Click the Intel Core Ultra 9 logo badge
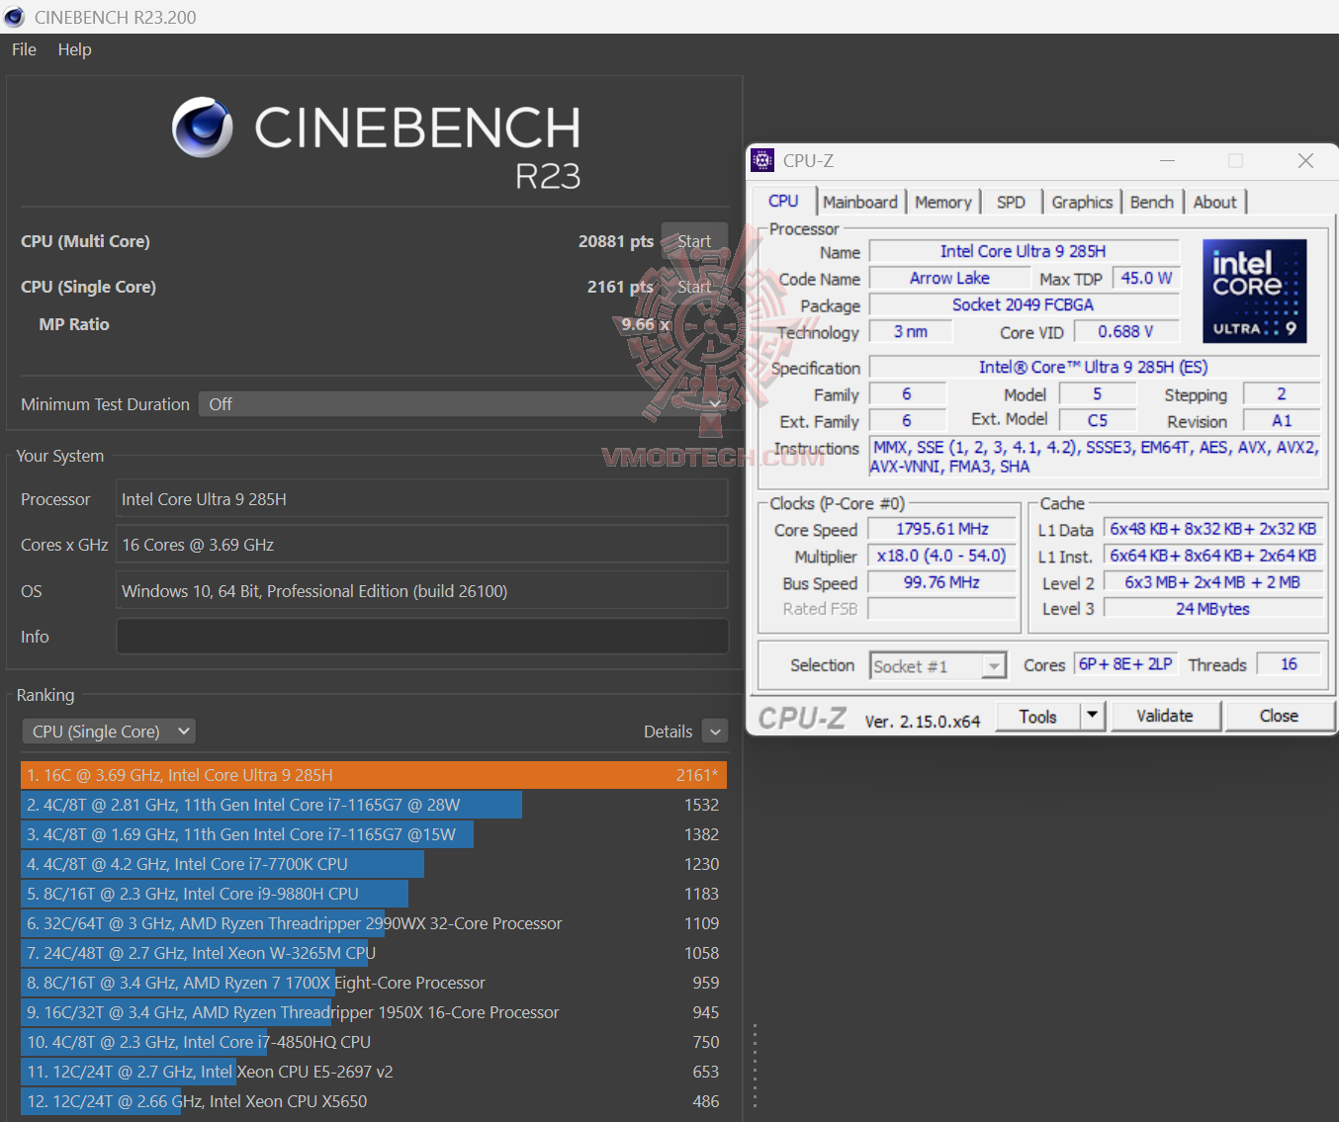Viewport: 1339px width, 1122px height. [x=1255, y=291]
